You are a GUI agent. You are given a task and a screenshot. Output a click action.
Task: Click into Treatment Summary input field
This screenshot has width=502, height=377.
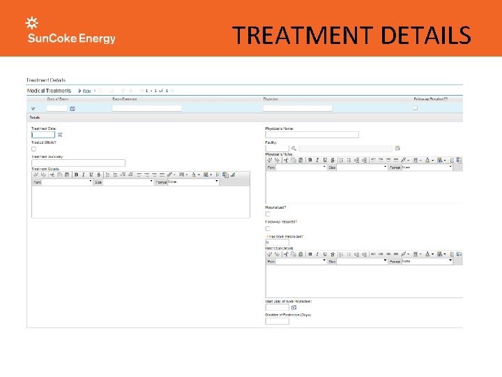78,163
